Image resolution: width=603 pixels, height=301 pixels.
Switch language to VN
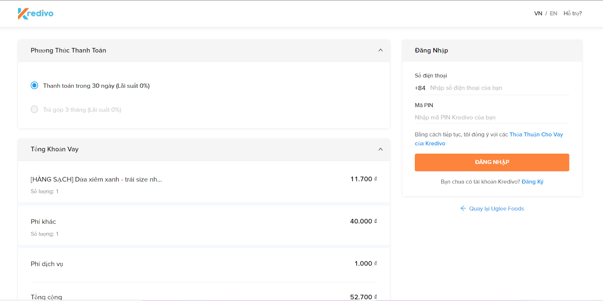click(x=538, y=14)
